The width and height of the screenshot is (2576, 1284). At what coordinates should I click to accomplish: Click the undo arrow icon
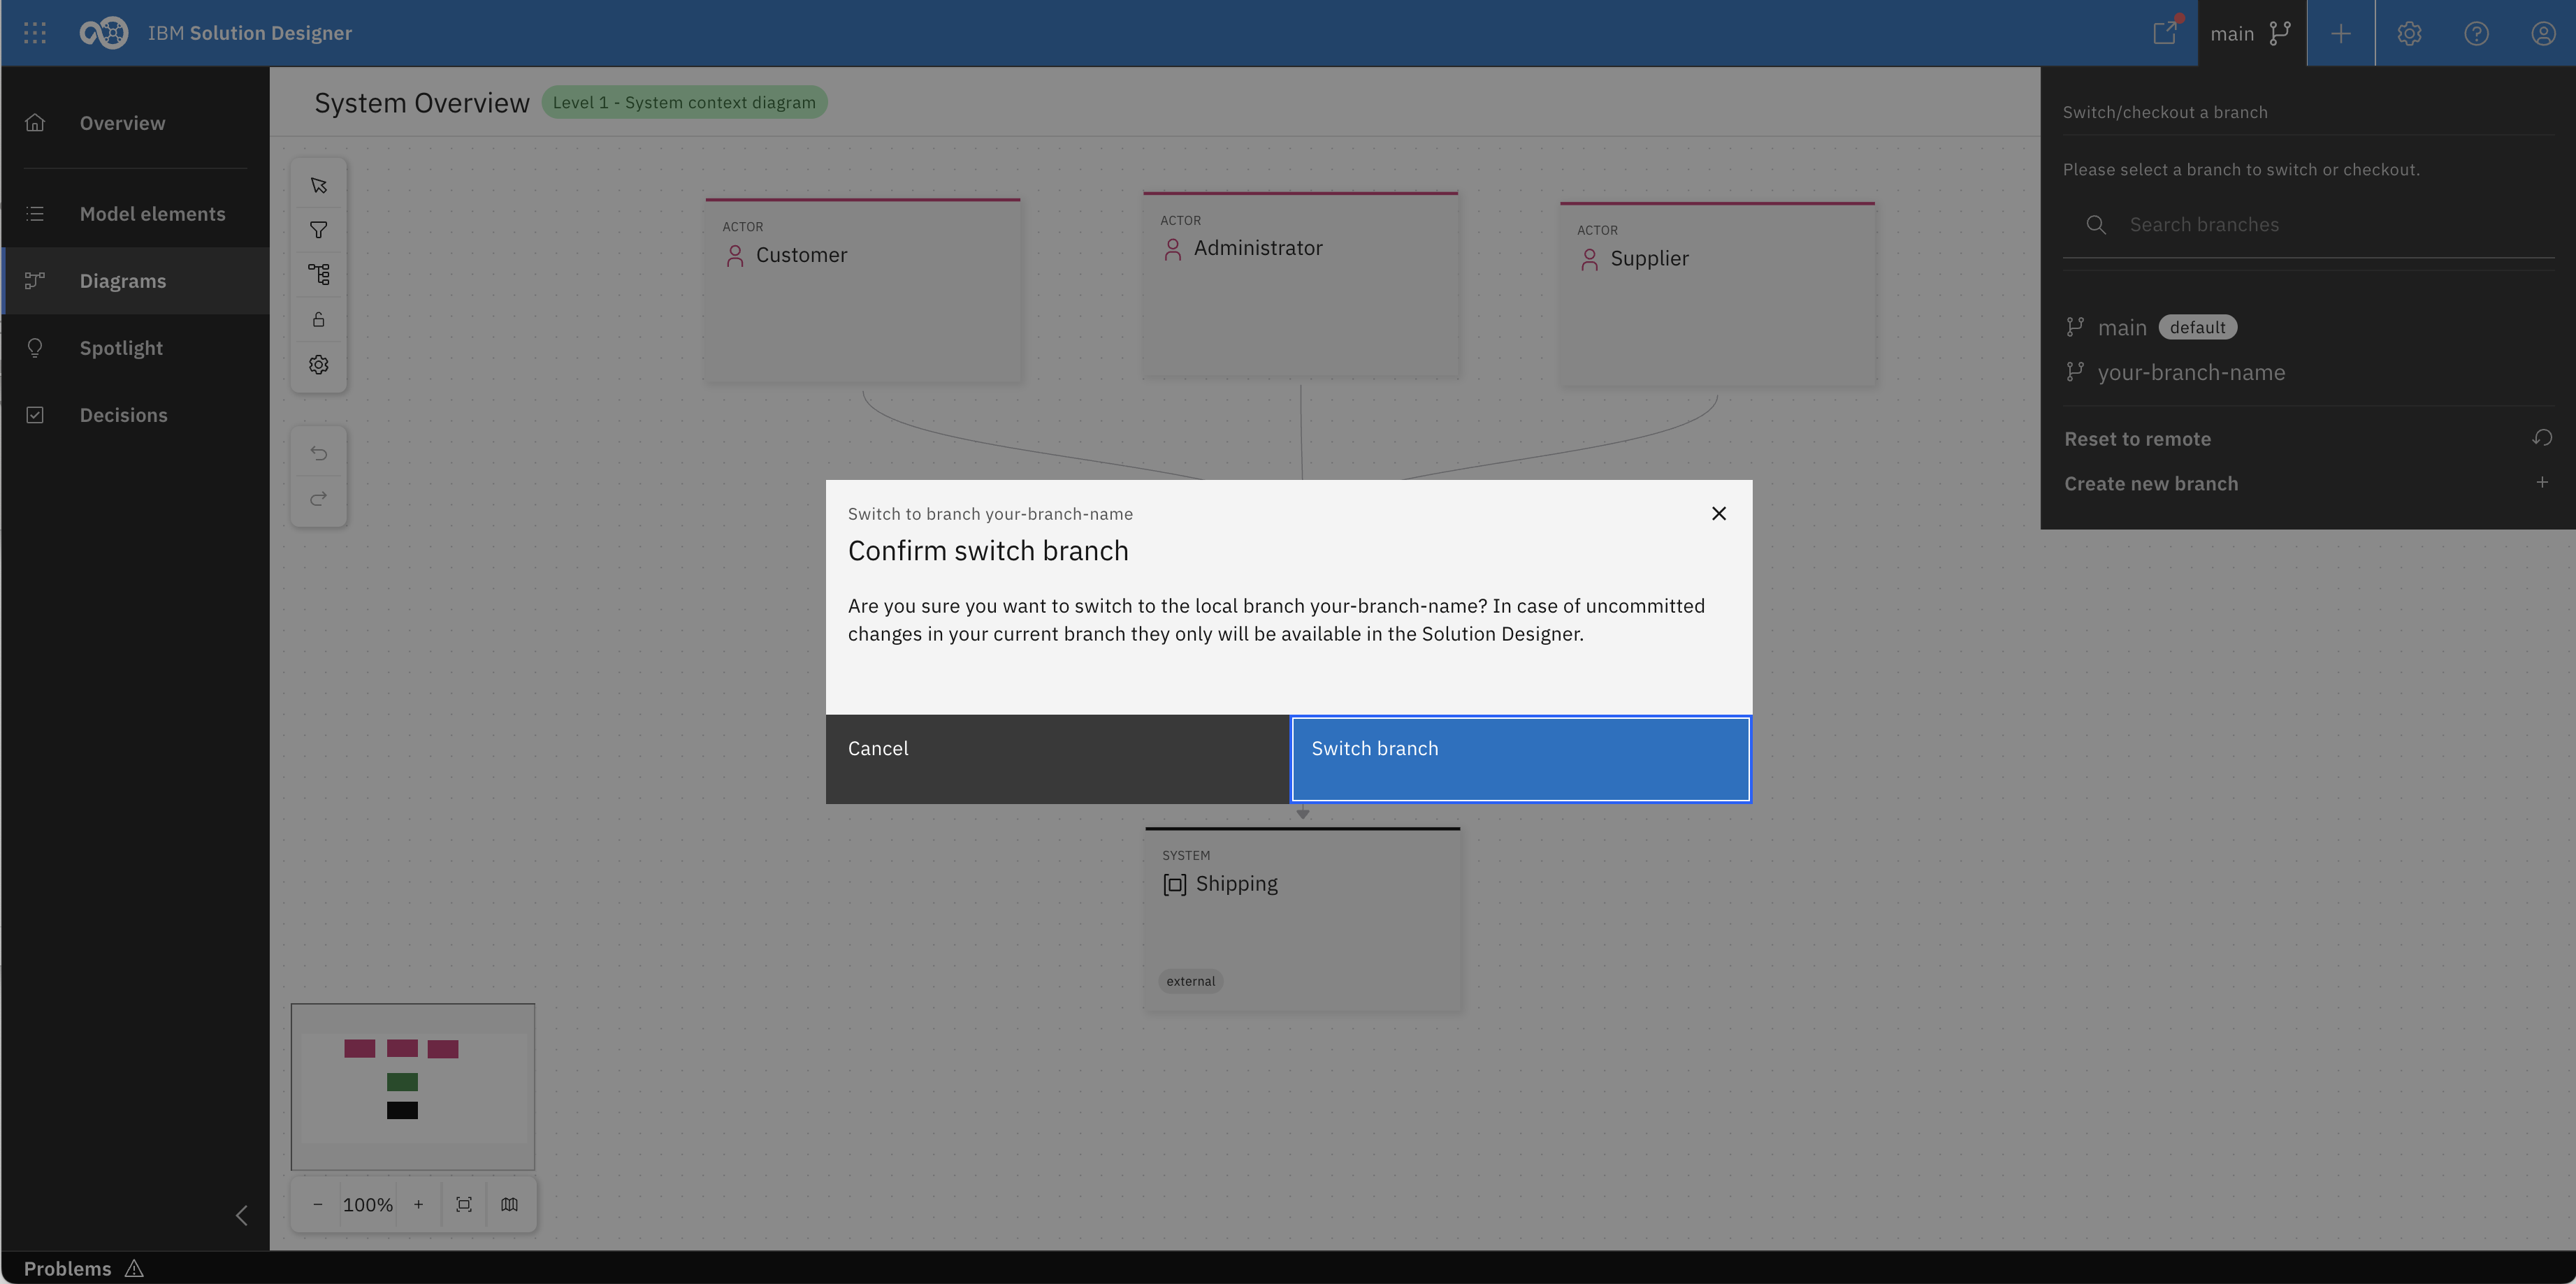click(318, 453)
